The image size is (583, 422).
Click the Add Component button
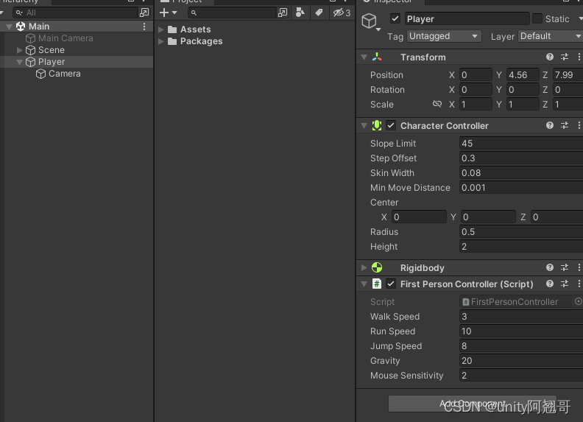(x=472, y=404)
